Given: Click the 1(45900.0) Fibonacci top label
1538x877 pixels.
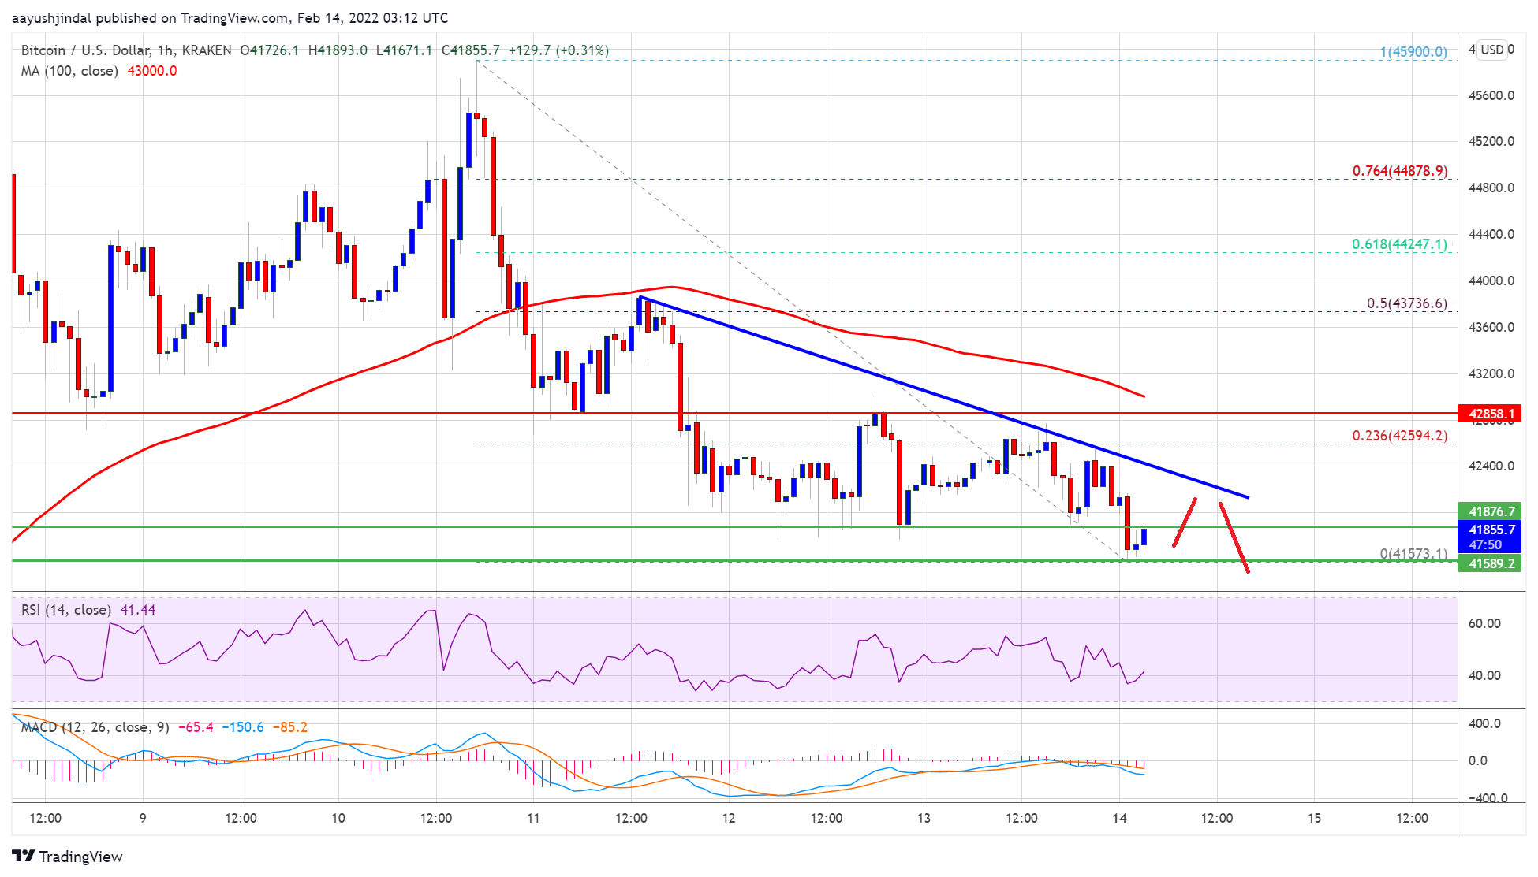Looking at the screenshot, I should (1413, 52).
